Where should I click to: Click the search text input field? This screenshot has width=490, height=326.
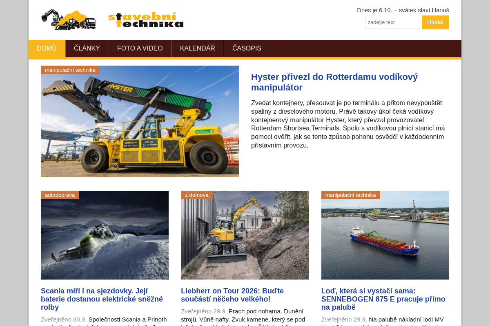(392, 22)
